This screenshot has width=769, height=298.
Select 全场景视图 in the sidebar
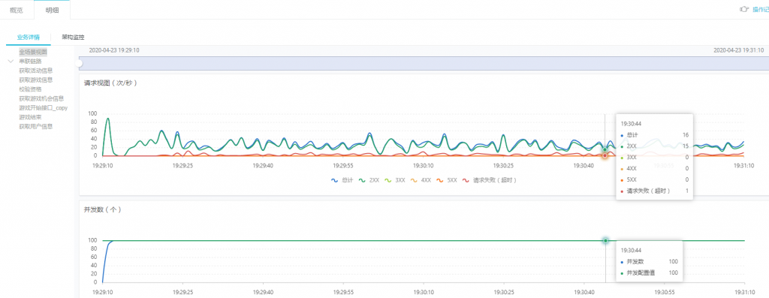point(33,52)
